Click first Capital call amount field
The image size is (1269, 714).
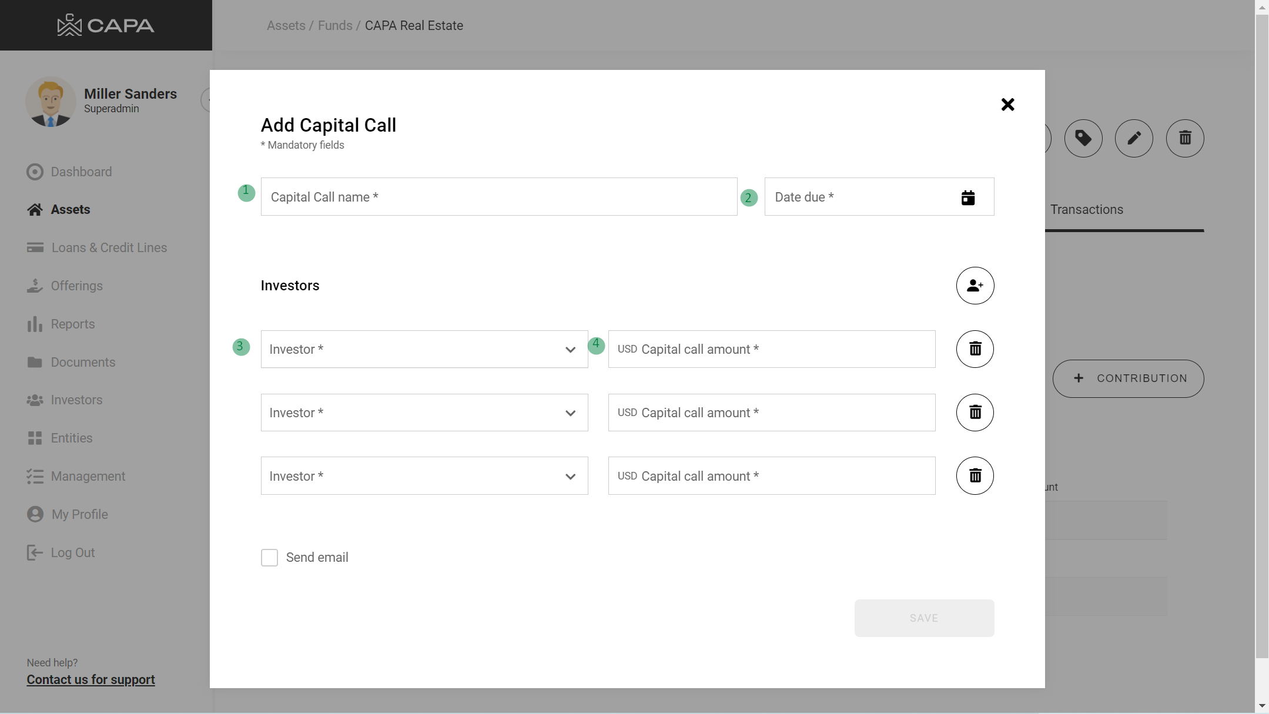(x=771, y=350)
